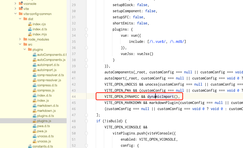Click vueJsx() call on line 37
The image size is (243, 148).
coord(145,54)
